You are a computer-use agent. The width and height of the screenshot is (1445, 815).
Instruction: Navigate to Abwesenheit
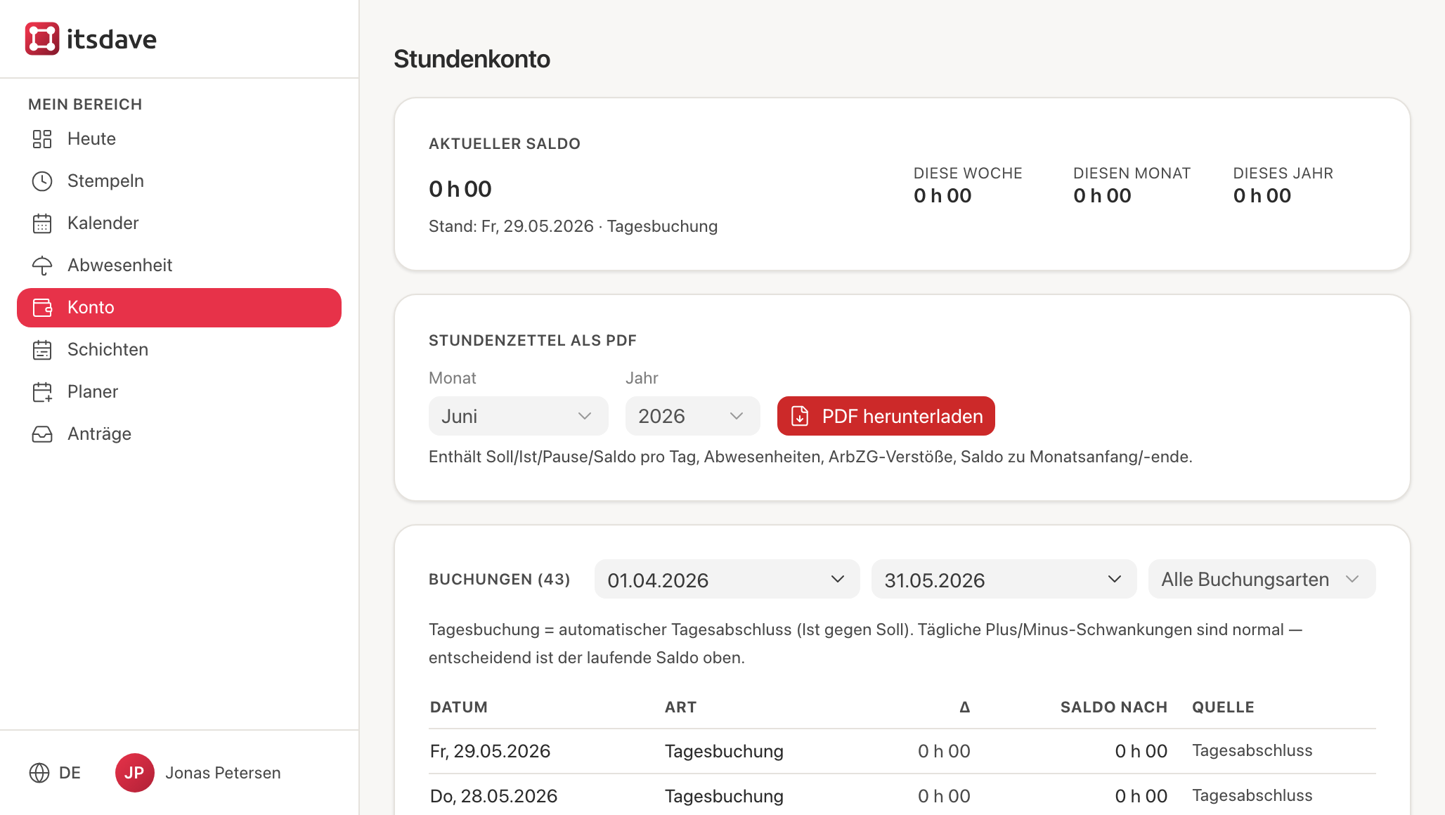pos(179,266)
